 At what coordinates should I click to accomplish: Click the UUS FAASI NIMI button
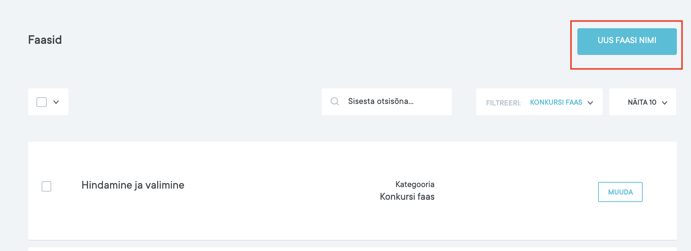point(627,41)
